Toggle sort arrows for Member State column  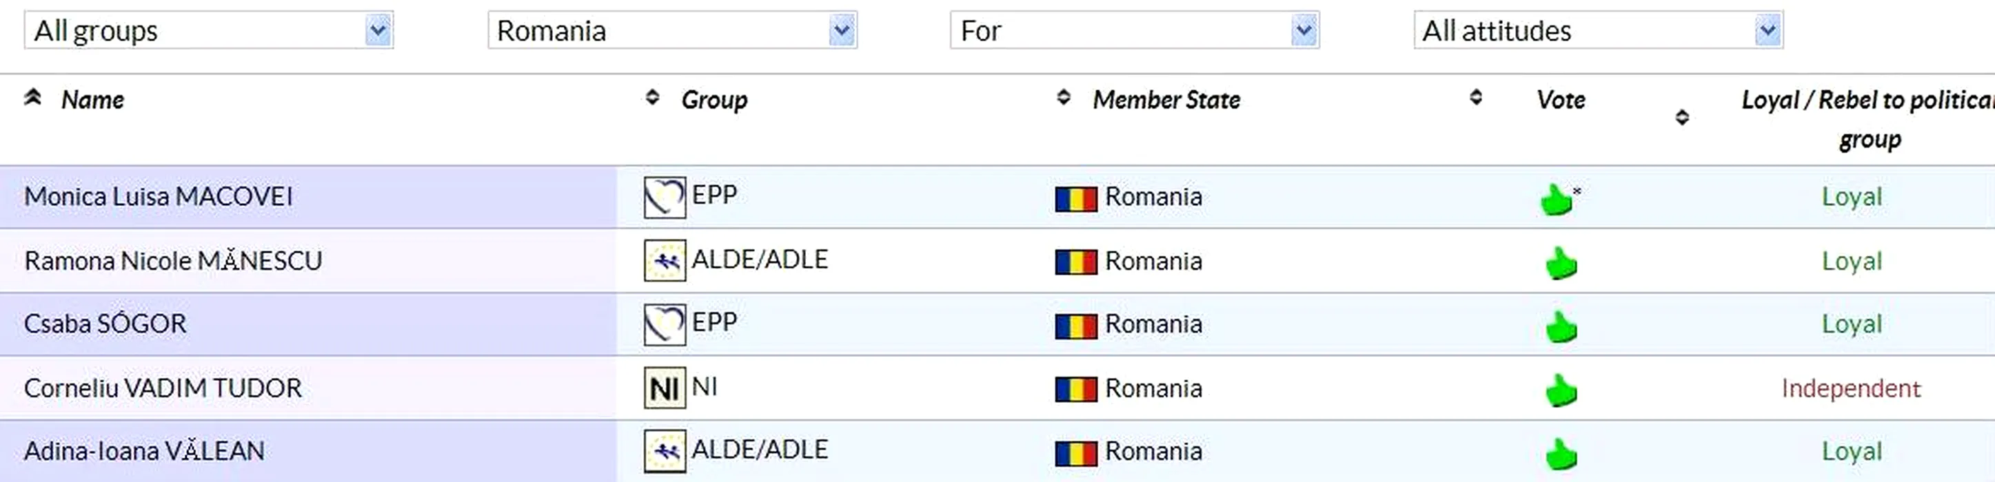[1063, 98]
